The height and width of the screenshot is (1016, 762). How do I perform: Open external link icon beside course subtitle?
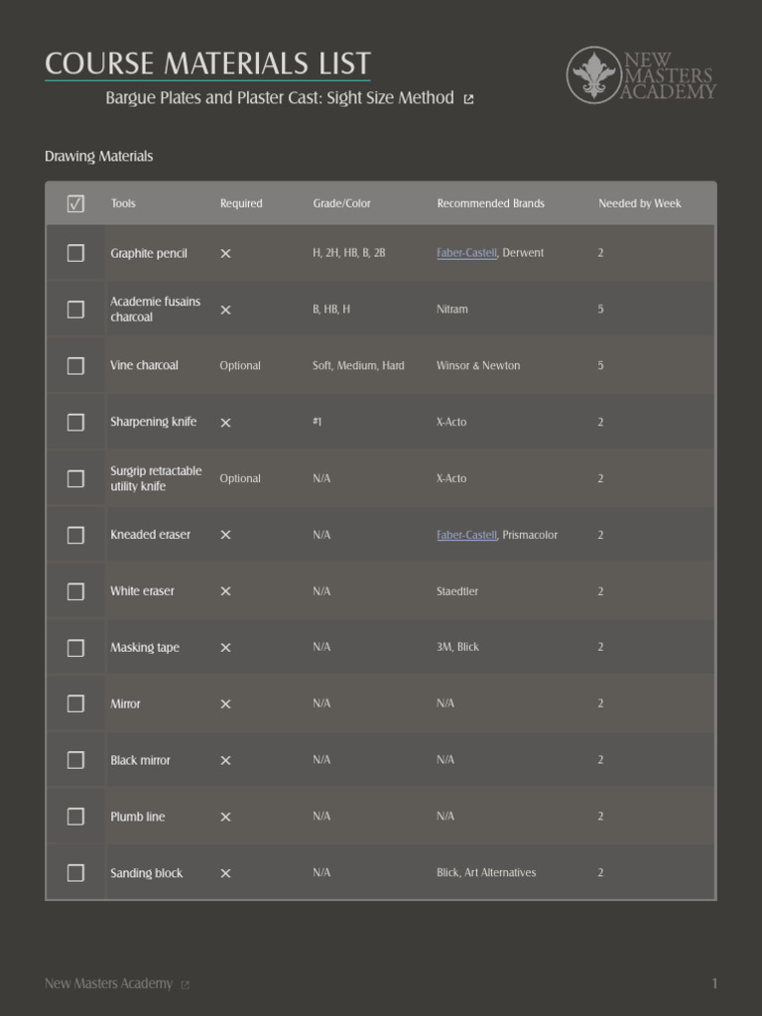pos(469,99)
